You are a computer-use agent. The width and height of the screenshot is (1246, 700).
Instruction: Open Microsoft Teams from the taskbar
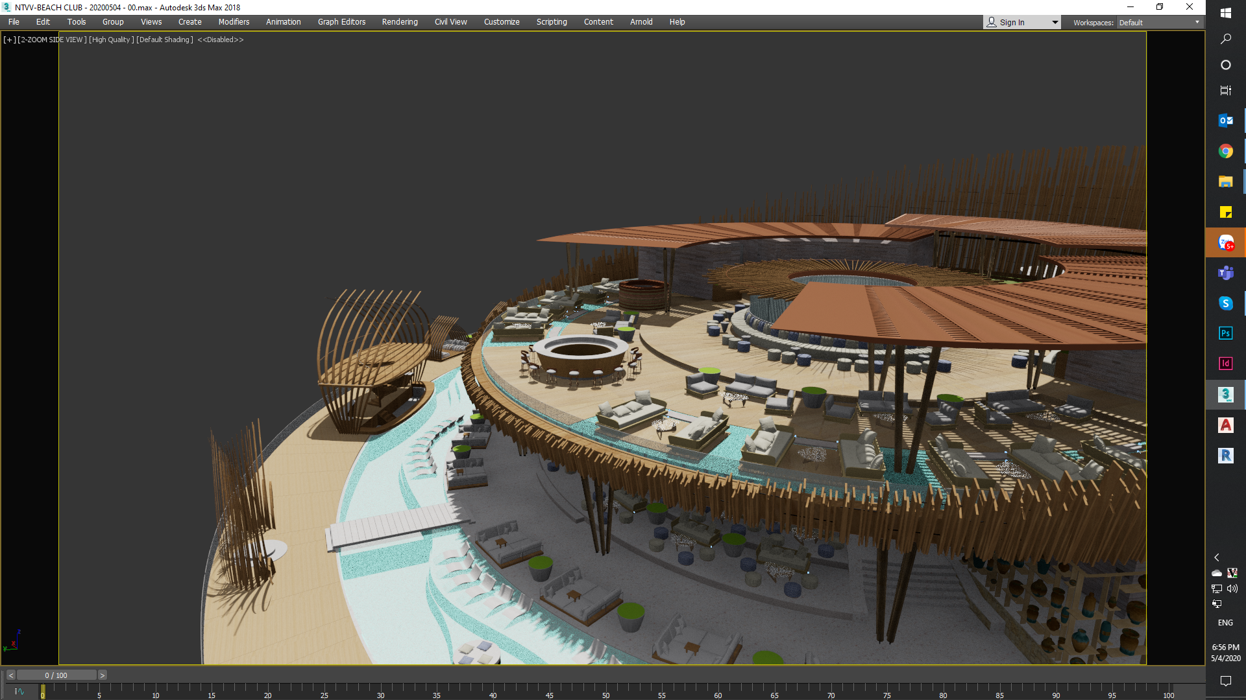1225,273
